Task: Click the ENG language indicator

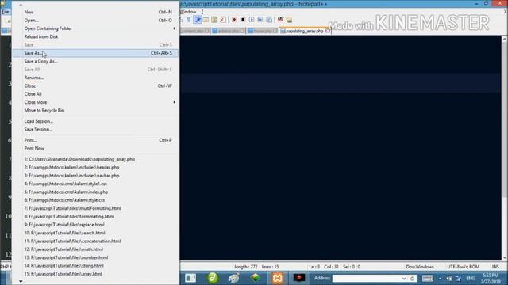Action: [x=471, y=278]
